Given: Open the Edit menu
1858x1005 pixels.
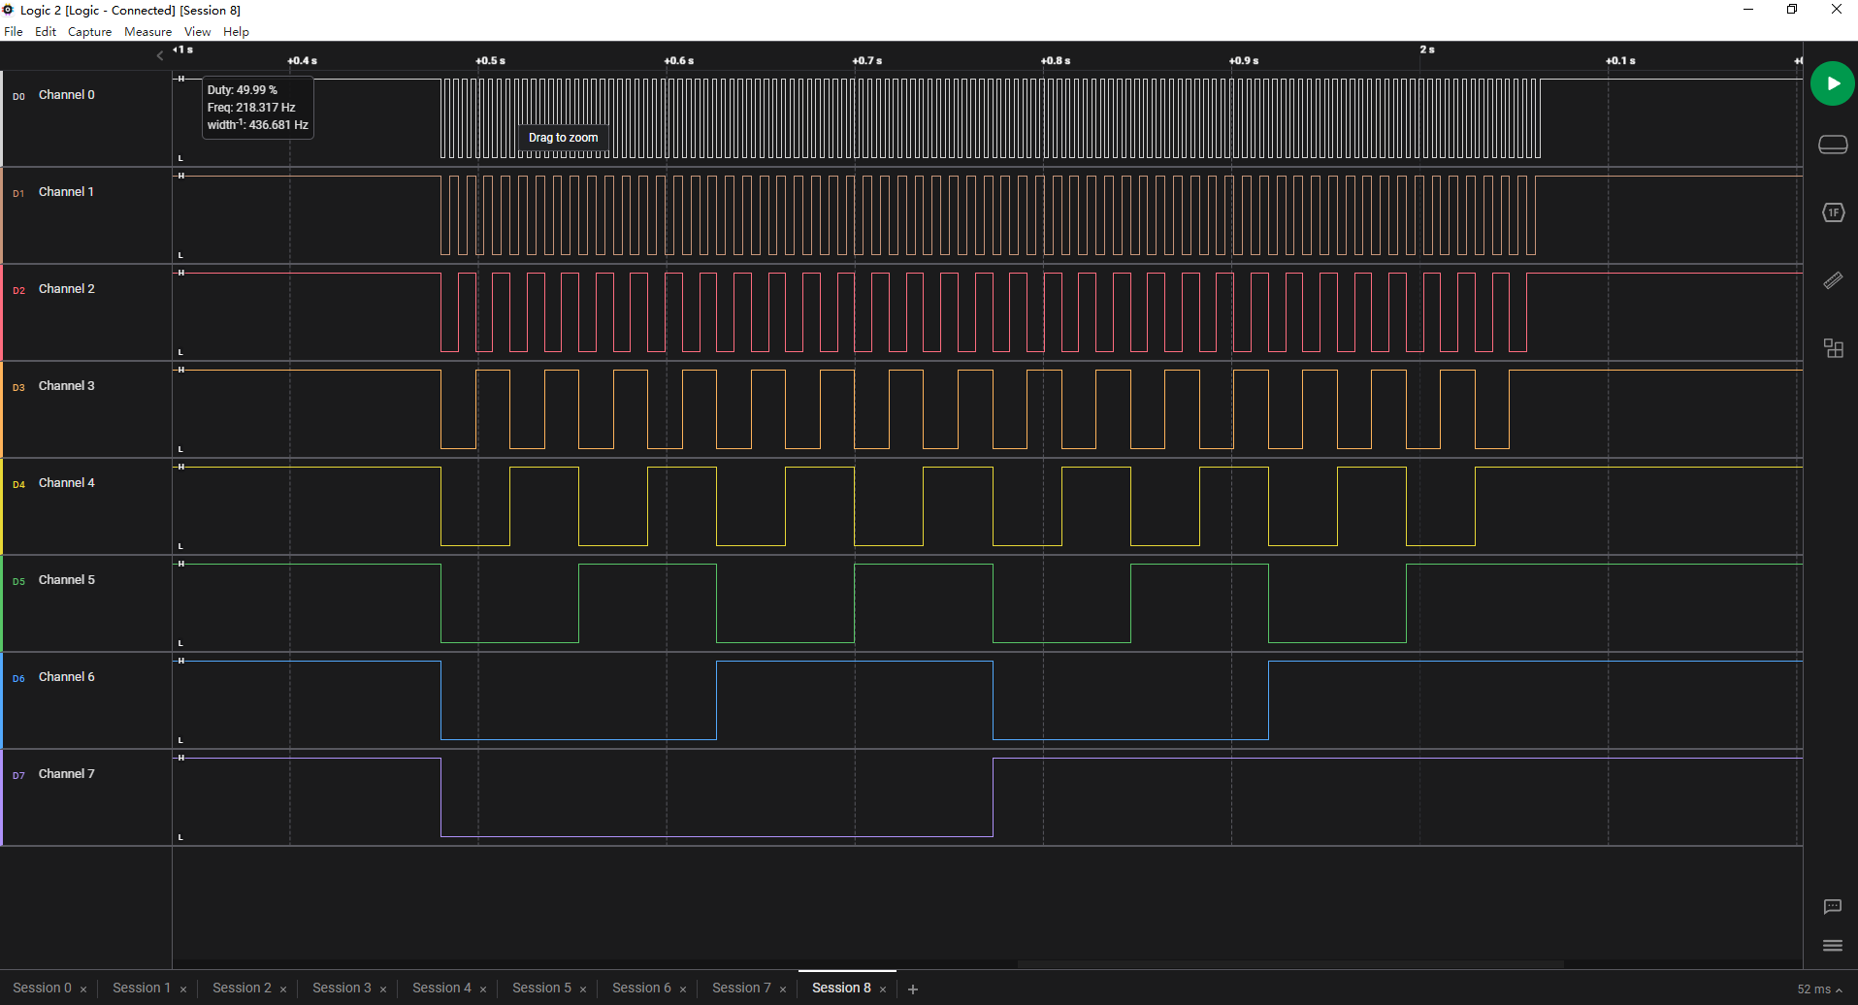Looking at the screenshot, I should pyautogui.click(x=46, y=32).
